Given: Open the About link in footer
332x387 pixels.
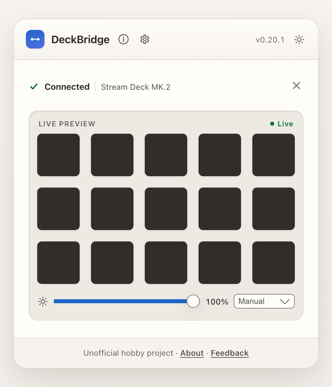Looking at the screenshot, I should point(192,353).
